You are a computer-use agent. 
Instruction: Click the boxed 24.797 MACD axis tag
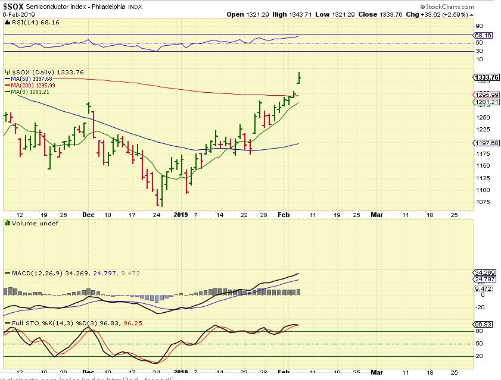485,279
